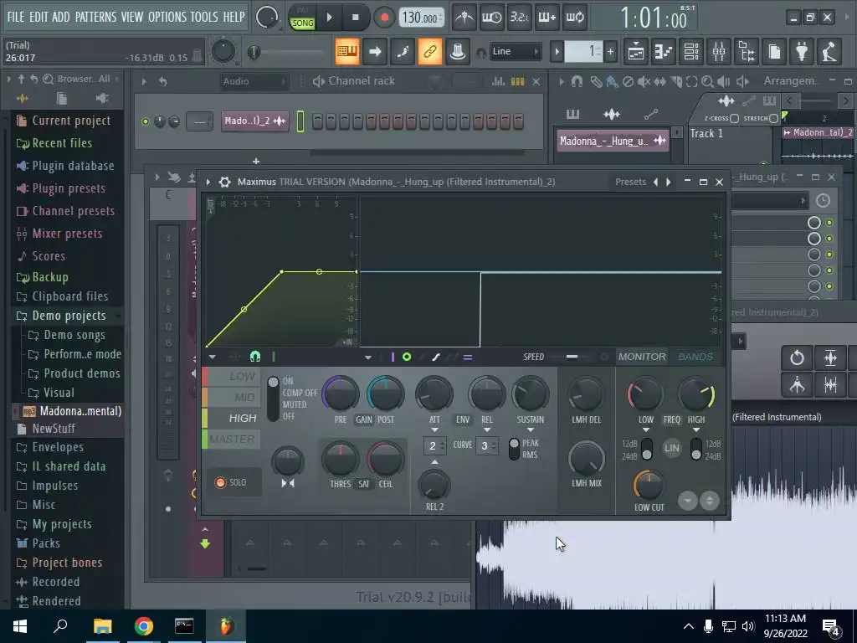Add a channel with the plus button
Screen dimensions: 857x643
pos(256,162)
